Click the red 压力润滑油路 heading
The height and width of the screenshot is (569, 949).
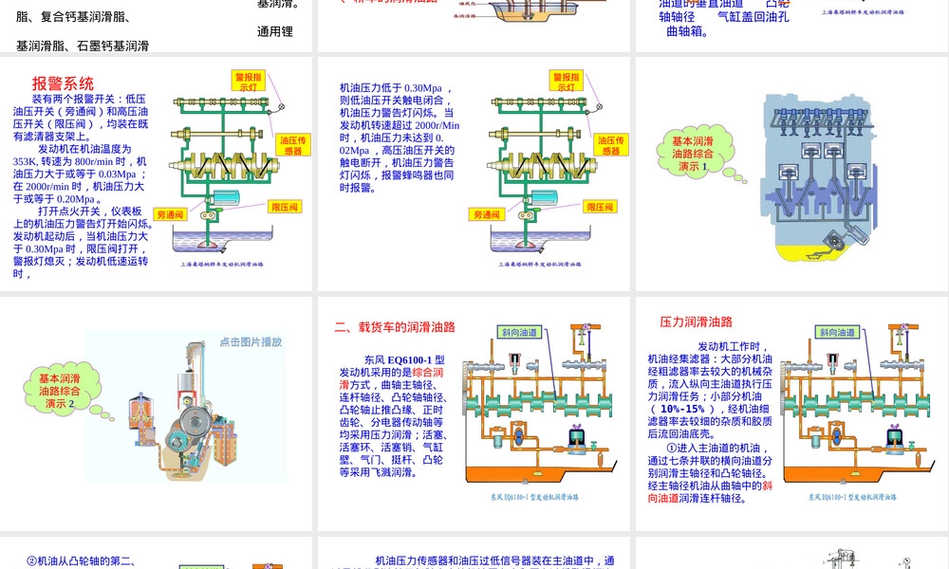click(696, 321)
